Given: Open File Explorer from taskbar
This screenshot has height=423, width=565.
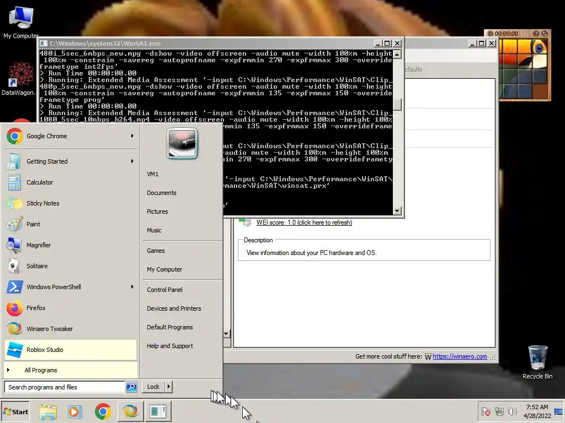Looking at the screenshot, I should (x=48, y=411).
